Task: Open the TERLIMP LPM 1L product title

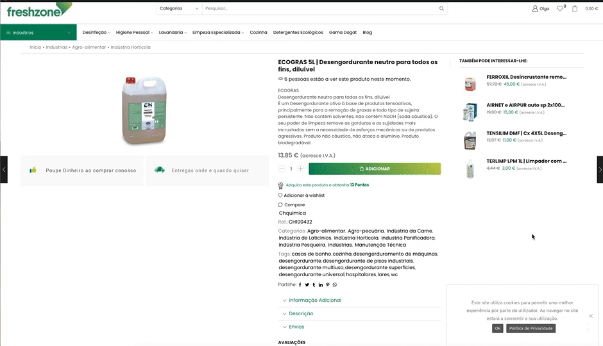Action: (x=526, y=161)
